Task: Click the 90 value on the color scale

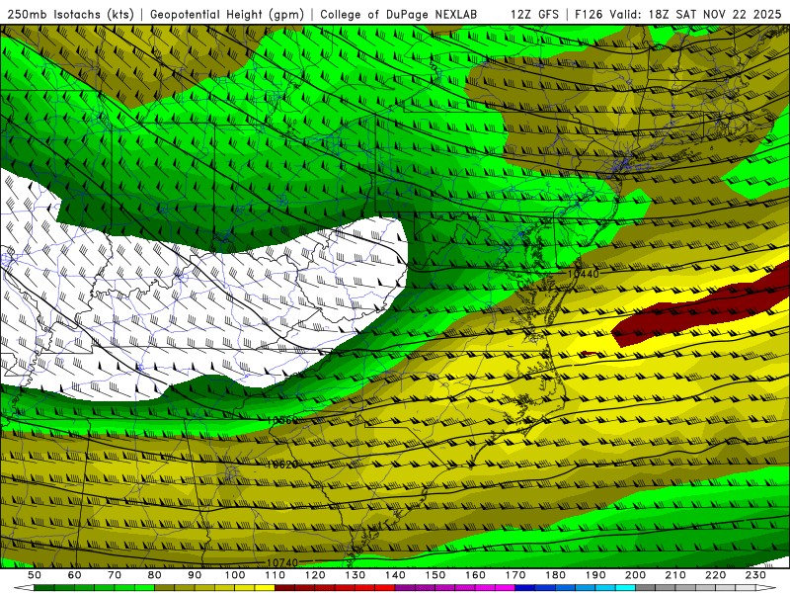Action: point(195,575)
